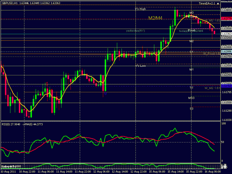The height and width of the screenshot is (174, 232).
Task: Click the TimmEAv2.1 expert advisor x icon
Action: coord(218,4)
